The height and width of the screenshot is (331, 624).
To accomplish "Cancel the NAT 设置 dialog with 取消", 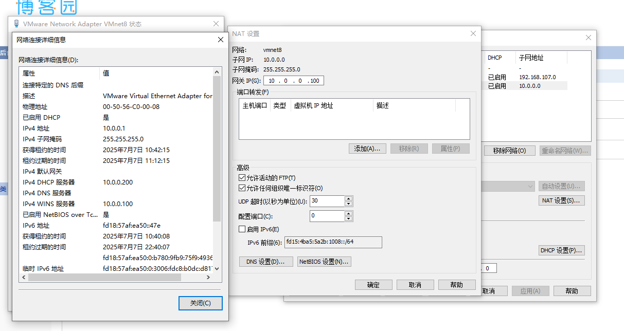I will [415, 285].
